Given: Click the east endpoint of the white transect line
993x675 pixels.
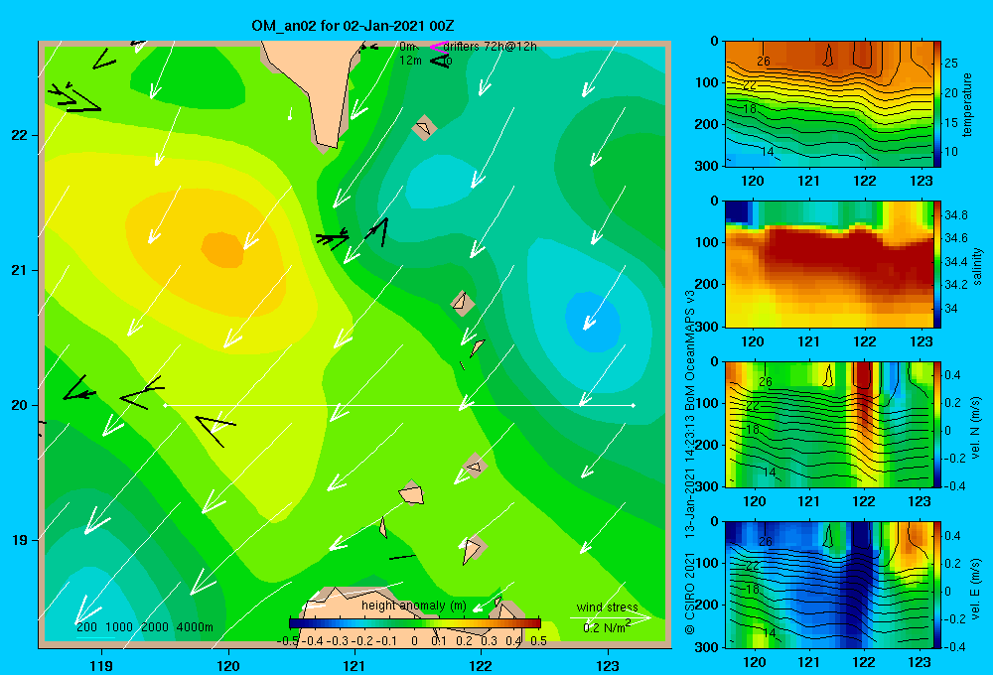Looking at the screenshot, I should pos(634,405).
